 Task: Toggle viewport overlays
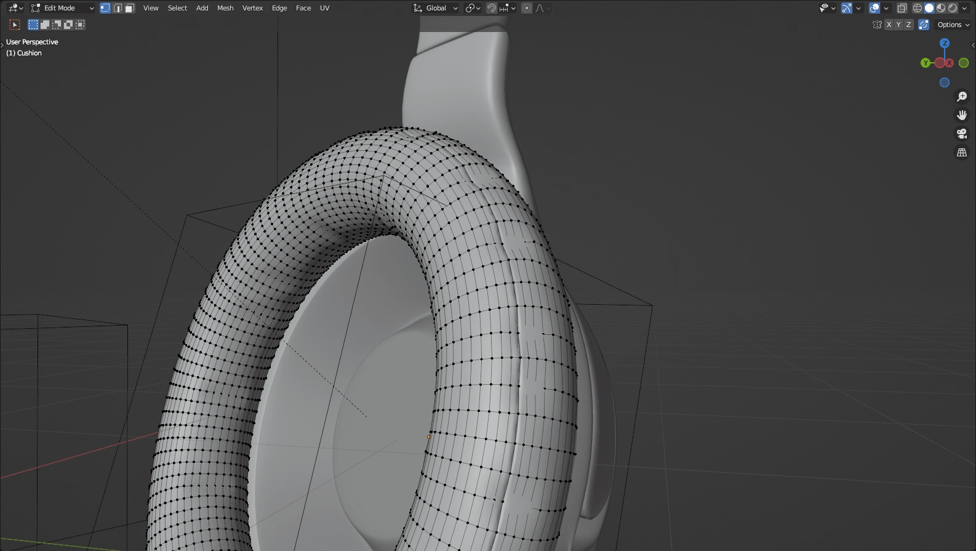tap(874, 8)
